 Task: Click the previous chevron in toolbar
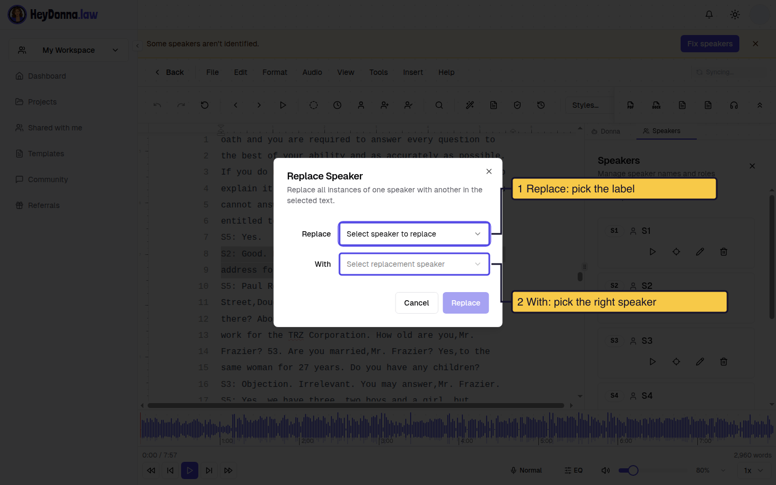coord(235,105)
